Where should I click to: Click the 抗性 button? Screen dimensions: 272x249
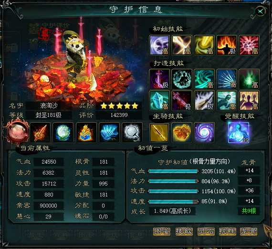tap(227, 231)
